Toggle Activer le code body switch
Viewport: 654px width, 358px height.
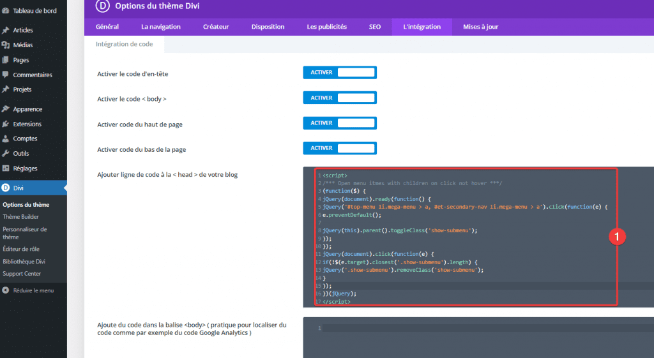pos(340,98)
